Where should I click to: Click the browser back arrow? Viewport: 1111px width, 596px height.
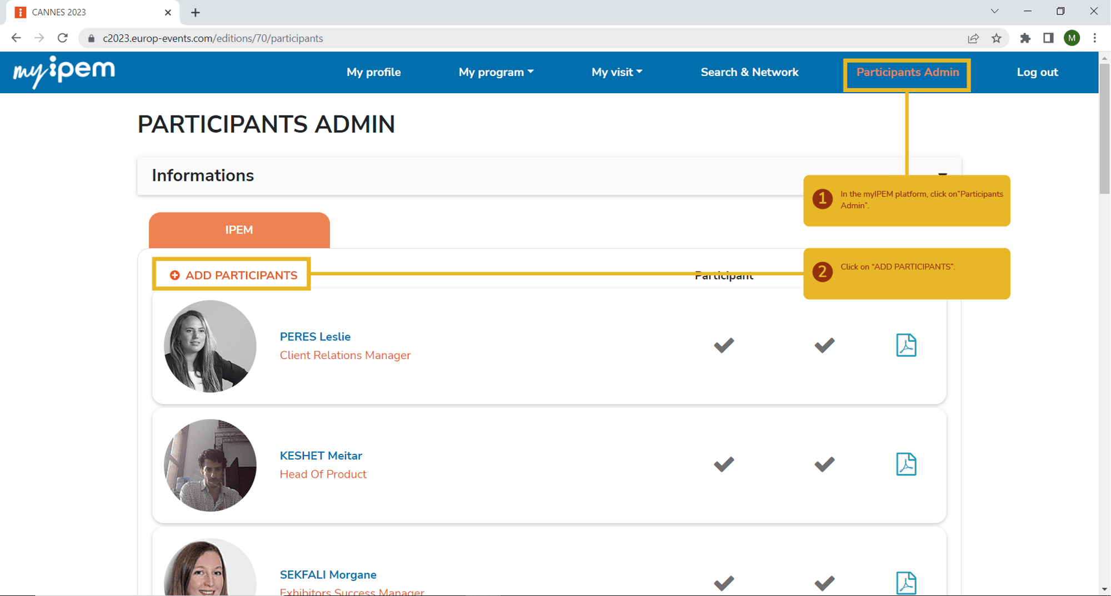(16, 38)
